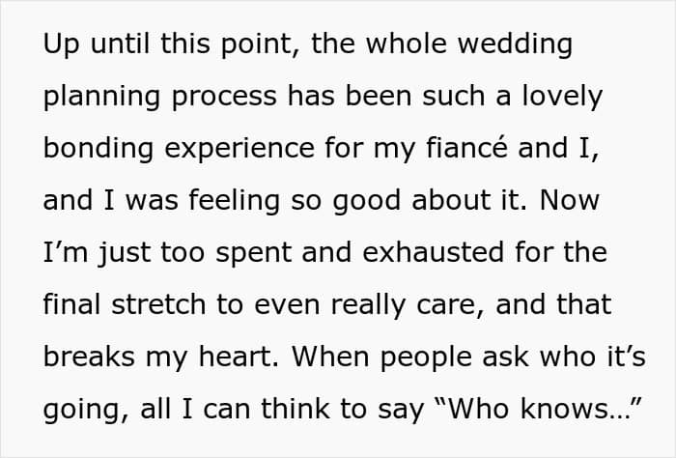Click the word "planning" in second line
Screen dimensions: 676x458
(x=101, y=97)
